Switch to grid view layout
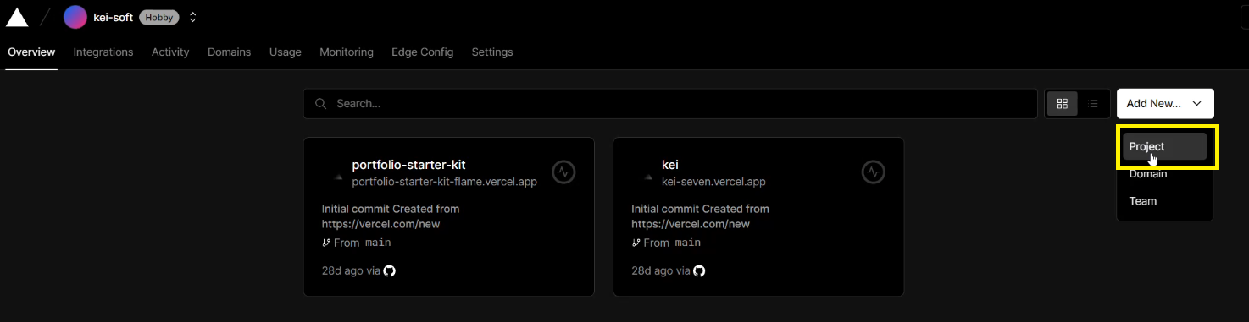The image size is (1249, 322). [1062, 104]
